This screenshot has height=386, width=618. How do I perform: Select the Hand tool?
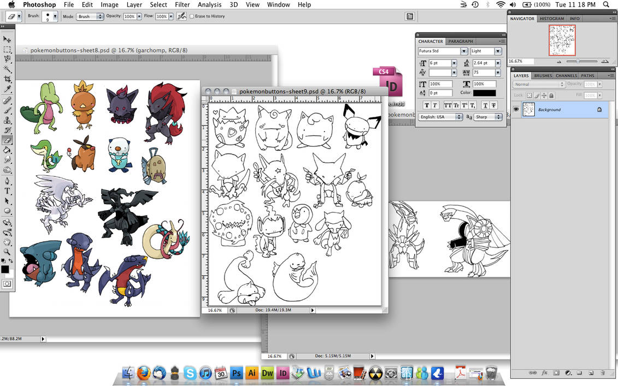coord(7,242)
